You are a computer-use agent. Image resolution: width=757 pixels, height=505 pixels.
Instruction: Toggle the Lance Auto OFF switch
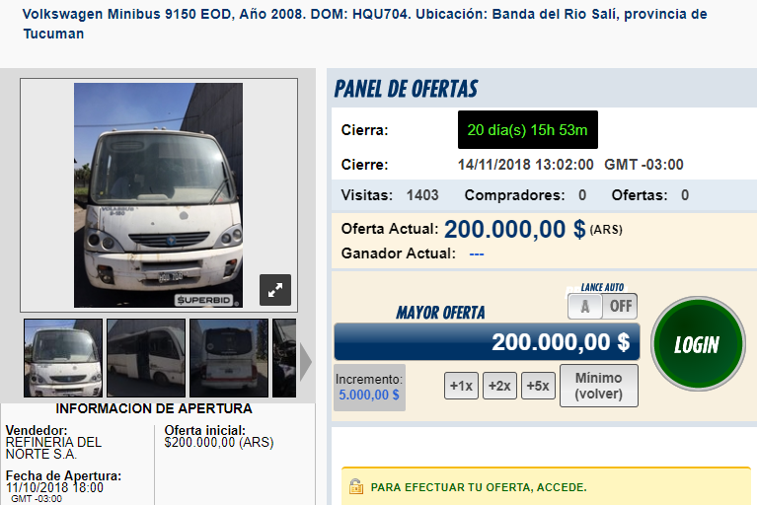[621, 306]
